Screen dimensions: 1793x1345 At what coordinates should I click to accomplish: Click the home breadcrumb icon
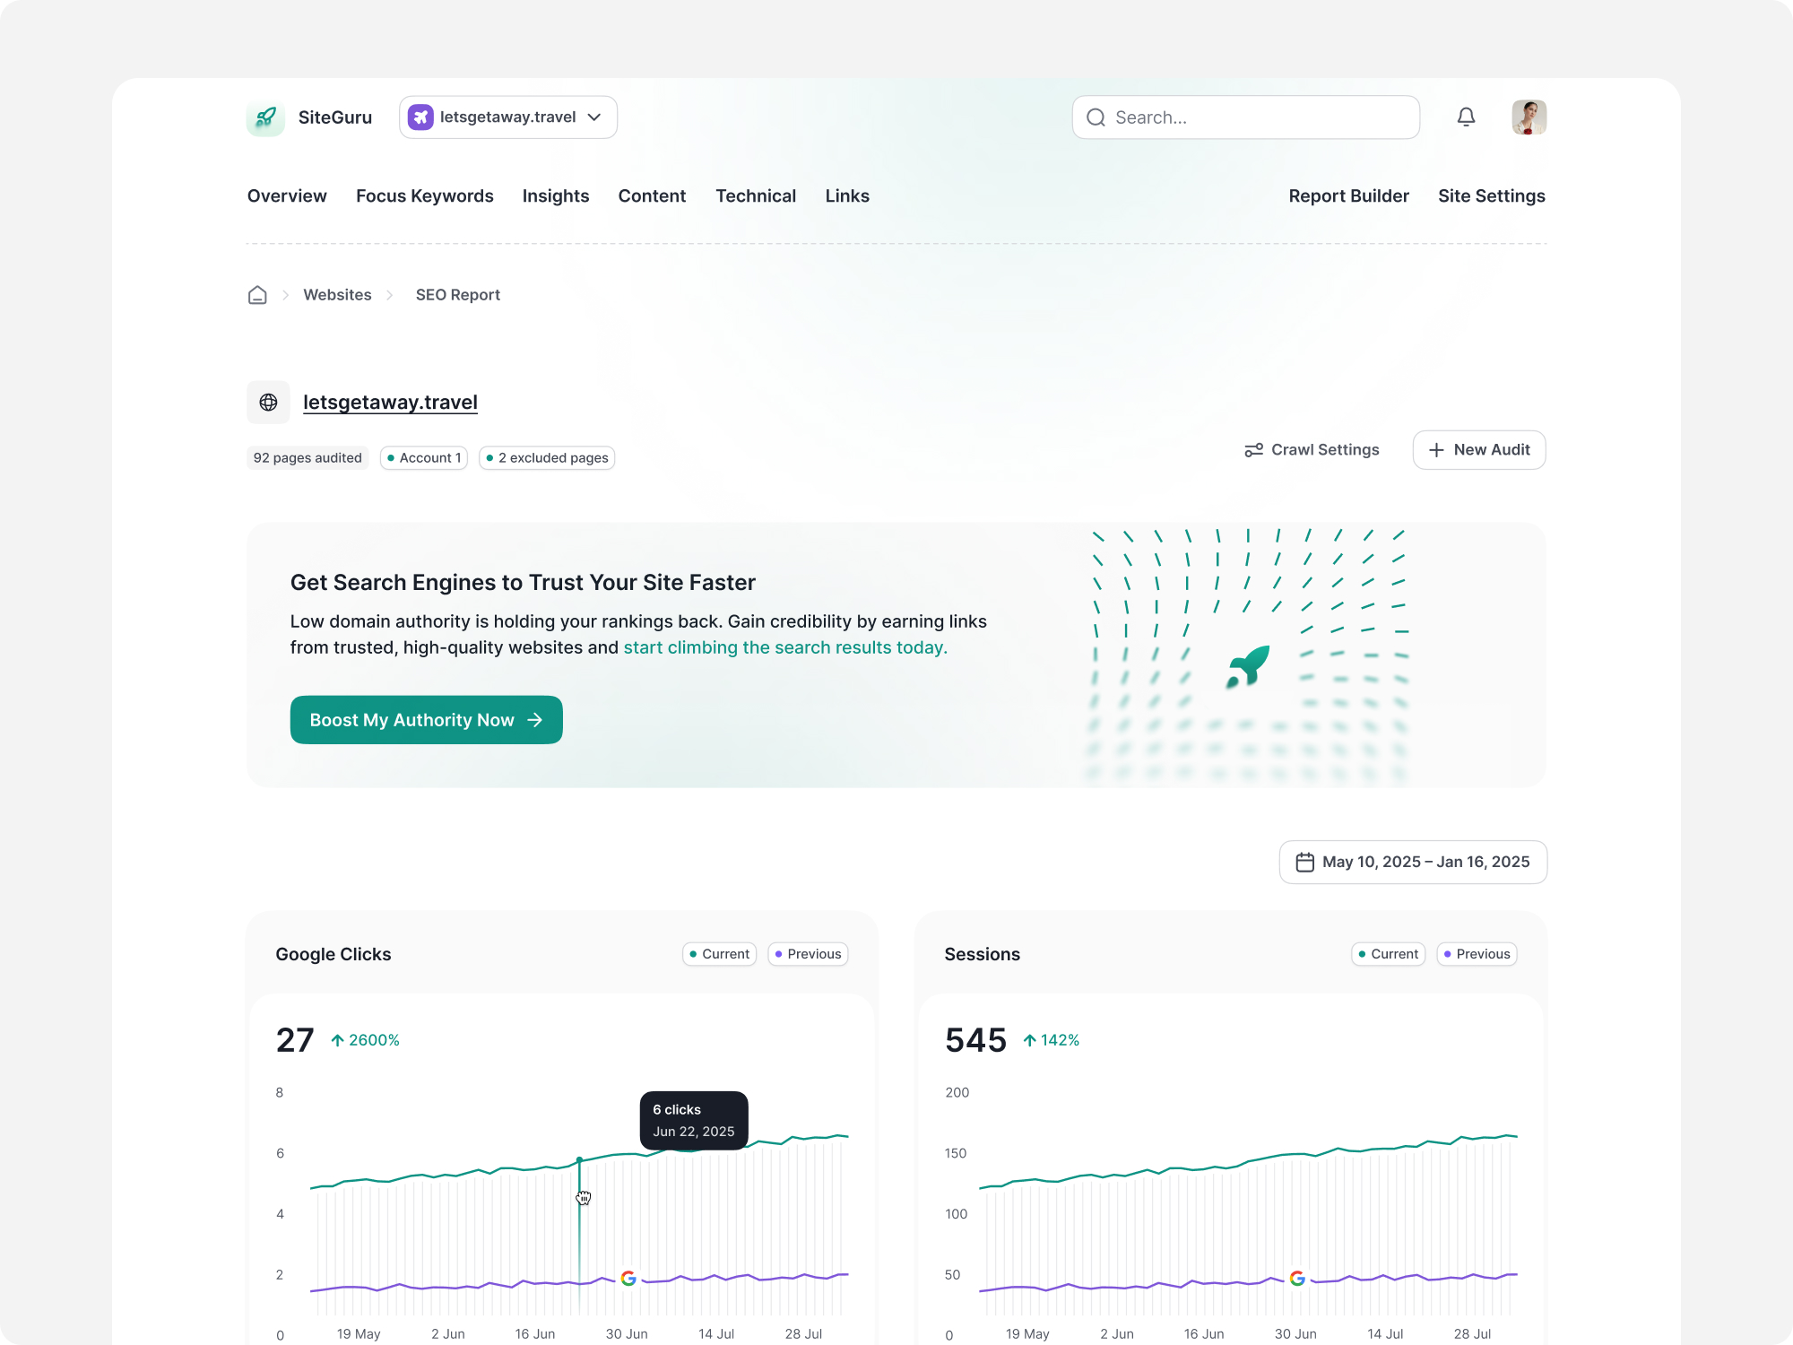(257, 295)
